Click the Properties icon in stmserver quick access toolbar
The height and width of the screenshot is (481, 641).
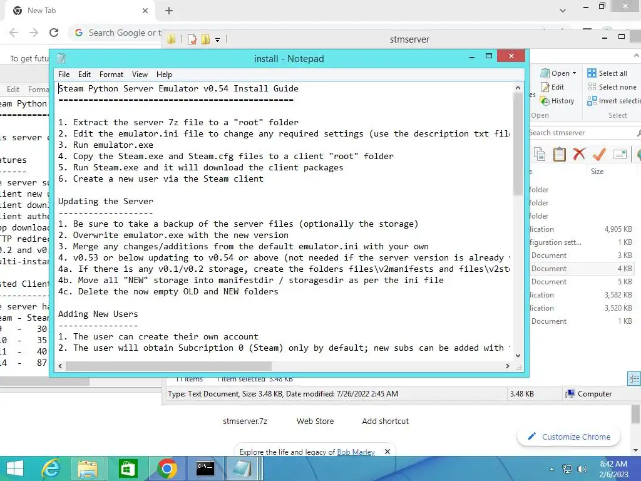coord(192,39)
